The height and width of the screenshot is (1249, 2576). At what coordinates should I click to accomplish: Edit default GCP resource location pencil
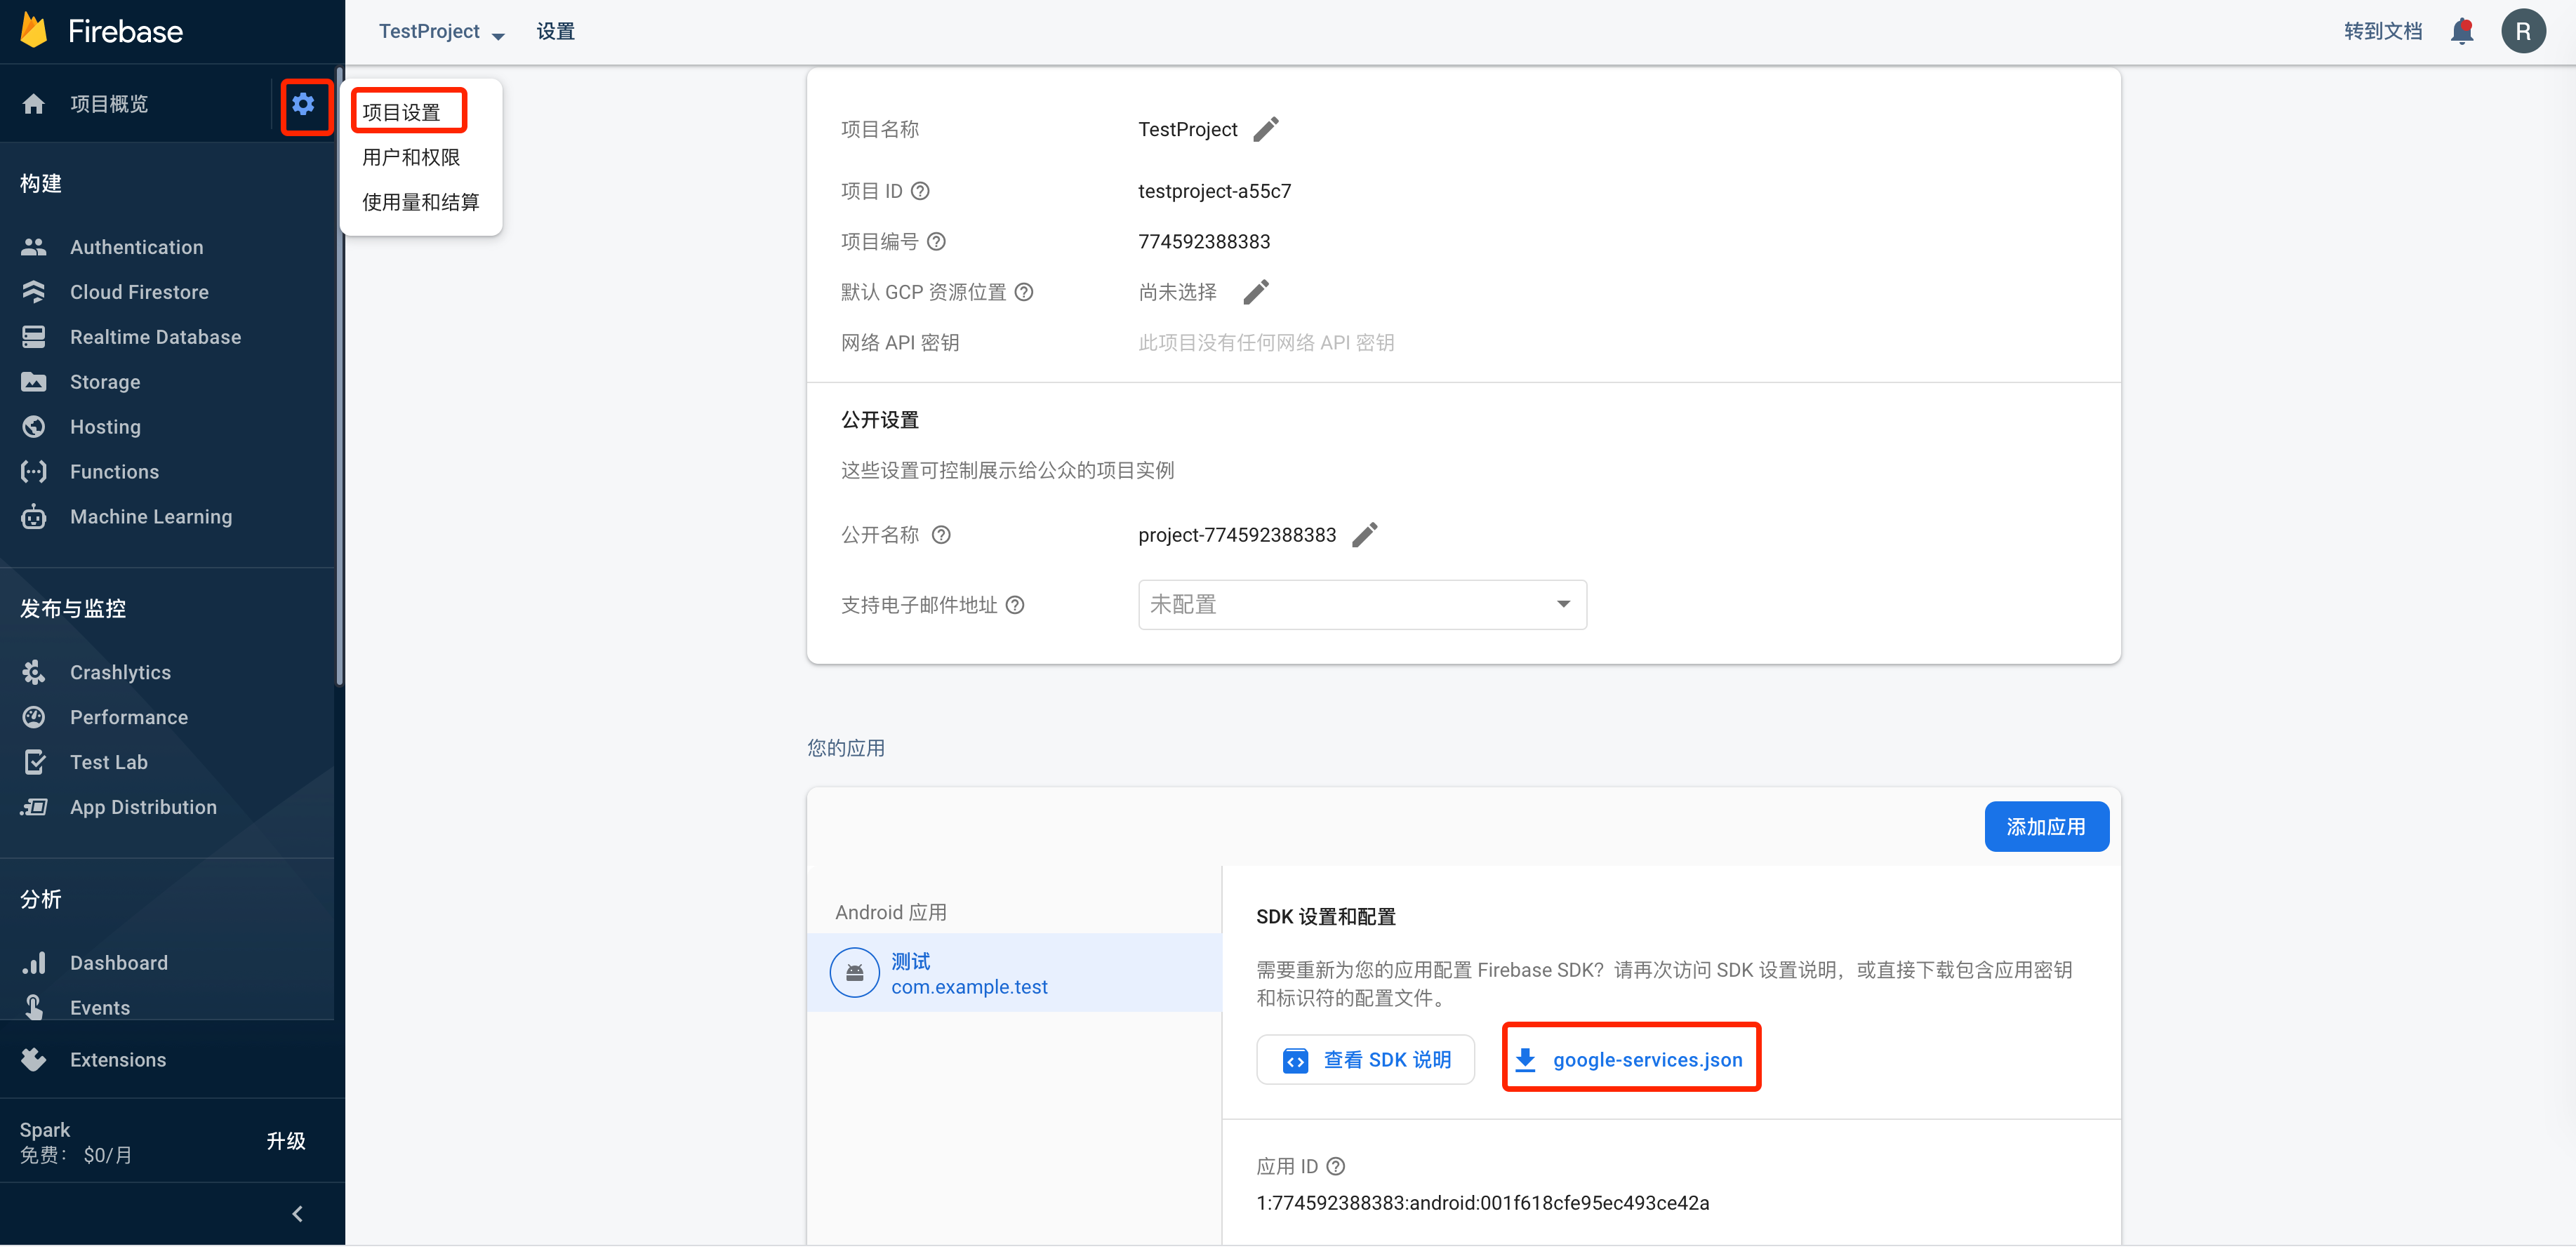point(1256,292)
